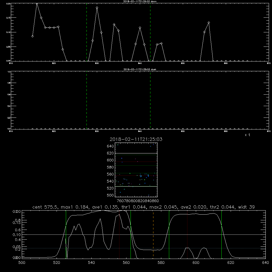Click the "0.4" label on dusk plot y-axis
This screenshot has width=272, height=272.
point(9,106)
